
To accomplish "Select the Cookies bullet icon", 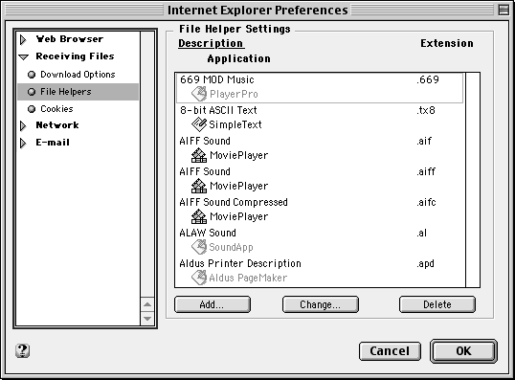I will click(32, 109).
